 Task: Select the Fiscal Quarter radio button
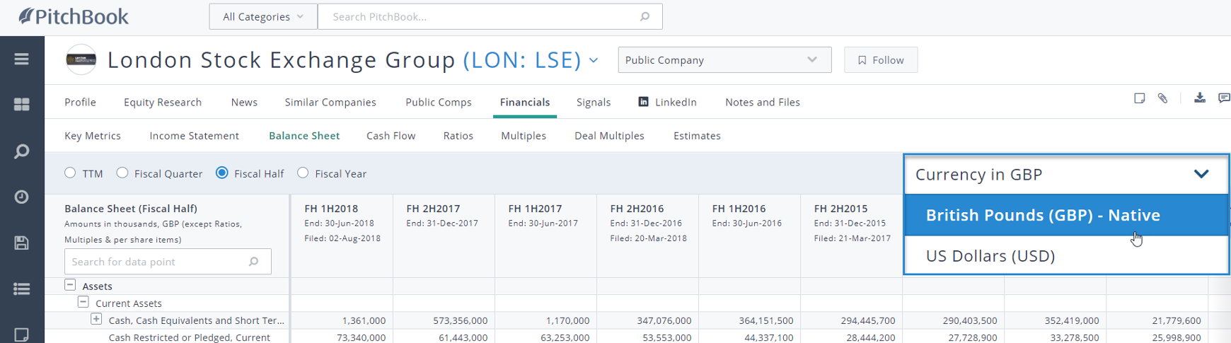[122, 173]
